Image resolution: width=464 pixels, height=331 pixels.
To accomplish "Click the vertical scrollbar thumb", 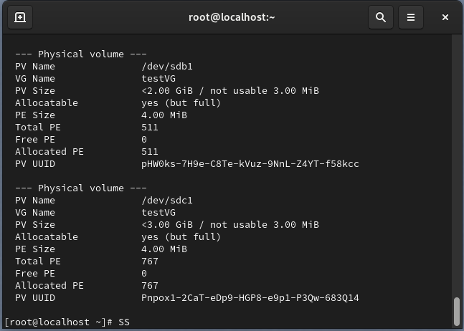I will (457, 312).
